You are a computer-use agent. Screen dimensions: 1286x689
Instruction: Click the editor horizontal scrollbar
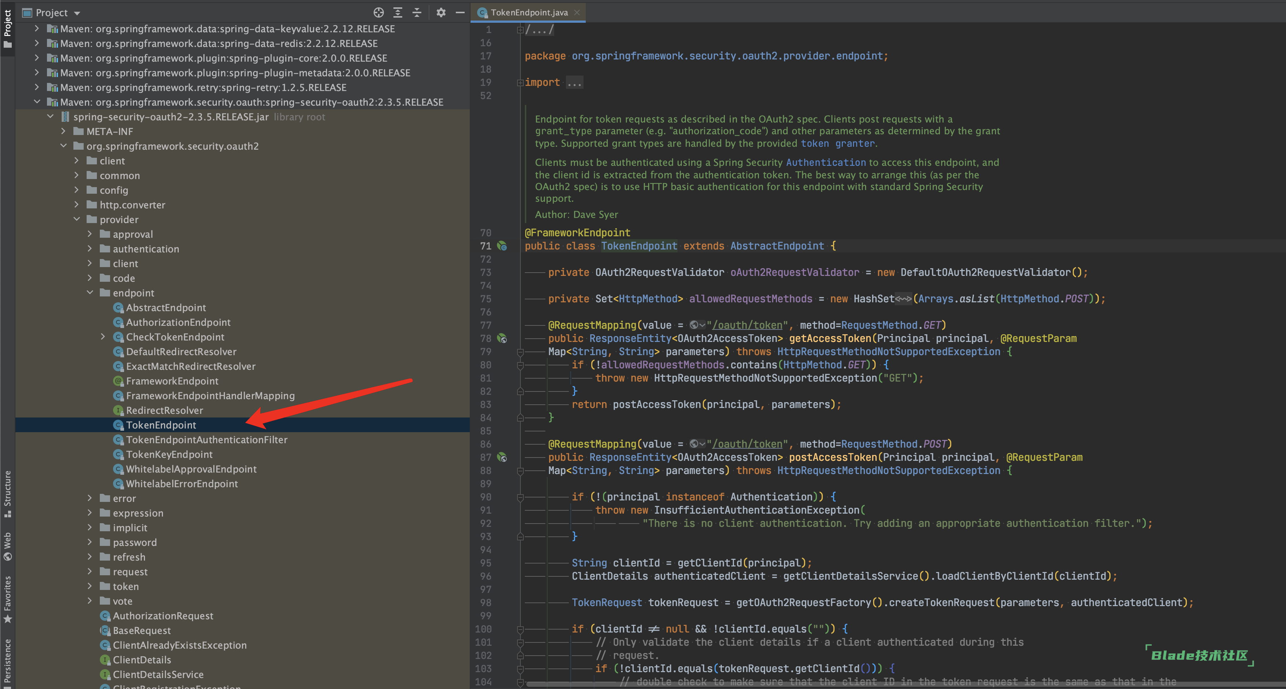pyautogui.click(x=905, y=684)
